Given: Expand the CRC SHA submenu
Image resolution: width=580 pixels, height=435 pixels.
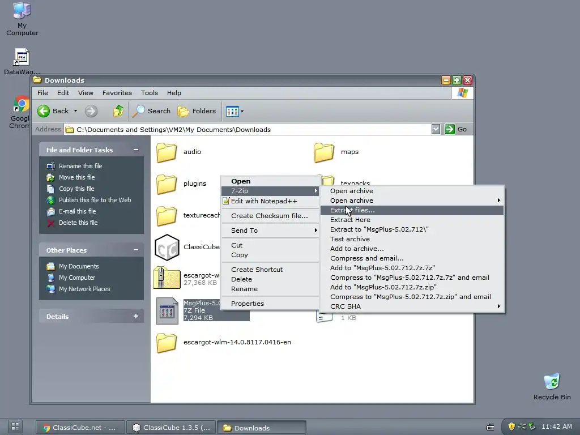Looking at the screenshot, I should point(412,306).
